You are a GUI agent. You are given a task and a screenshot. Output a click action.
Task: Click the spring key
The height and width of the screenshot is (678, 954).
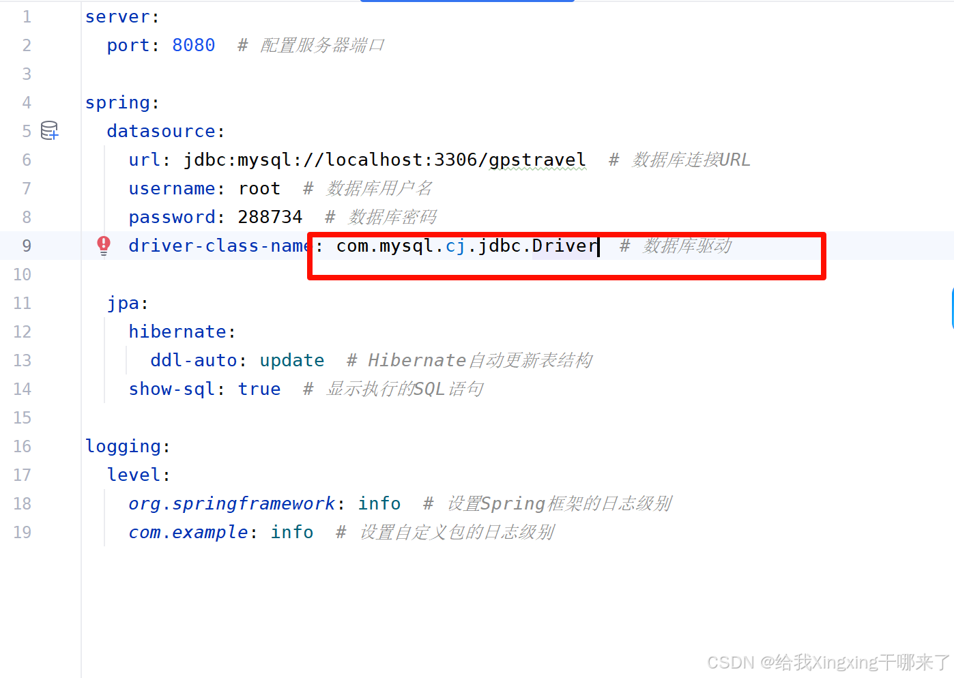click(117, 102)
